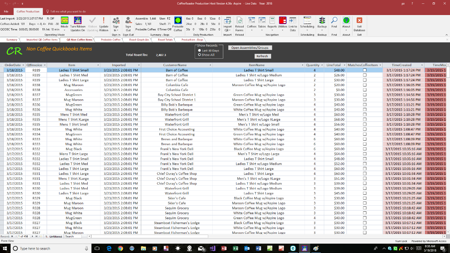Click the Windows taskbar search box

(x=51, y=248)
